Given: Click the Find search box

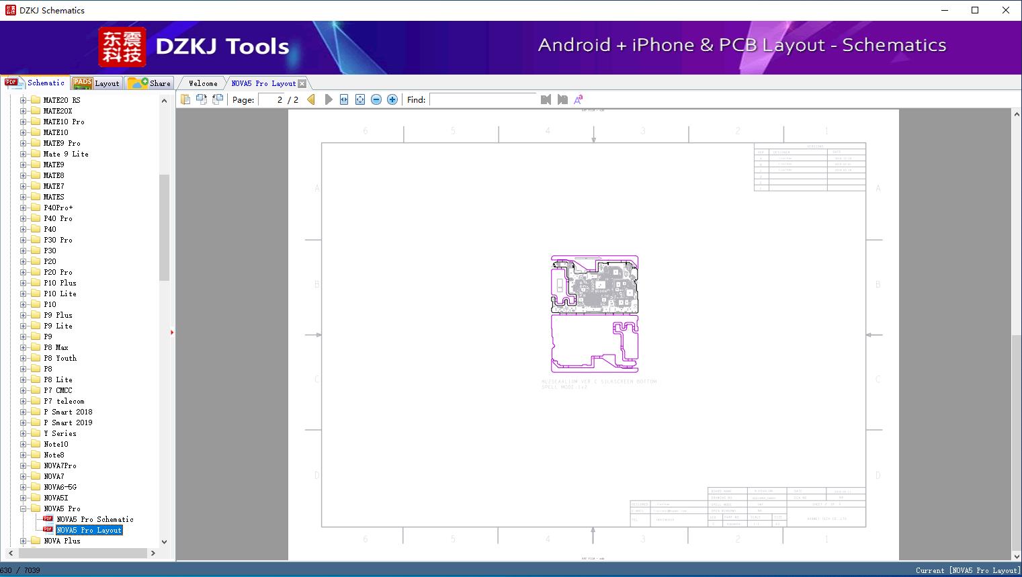Looking at the screenshot, I should tap(483, 99).
